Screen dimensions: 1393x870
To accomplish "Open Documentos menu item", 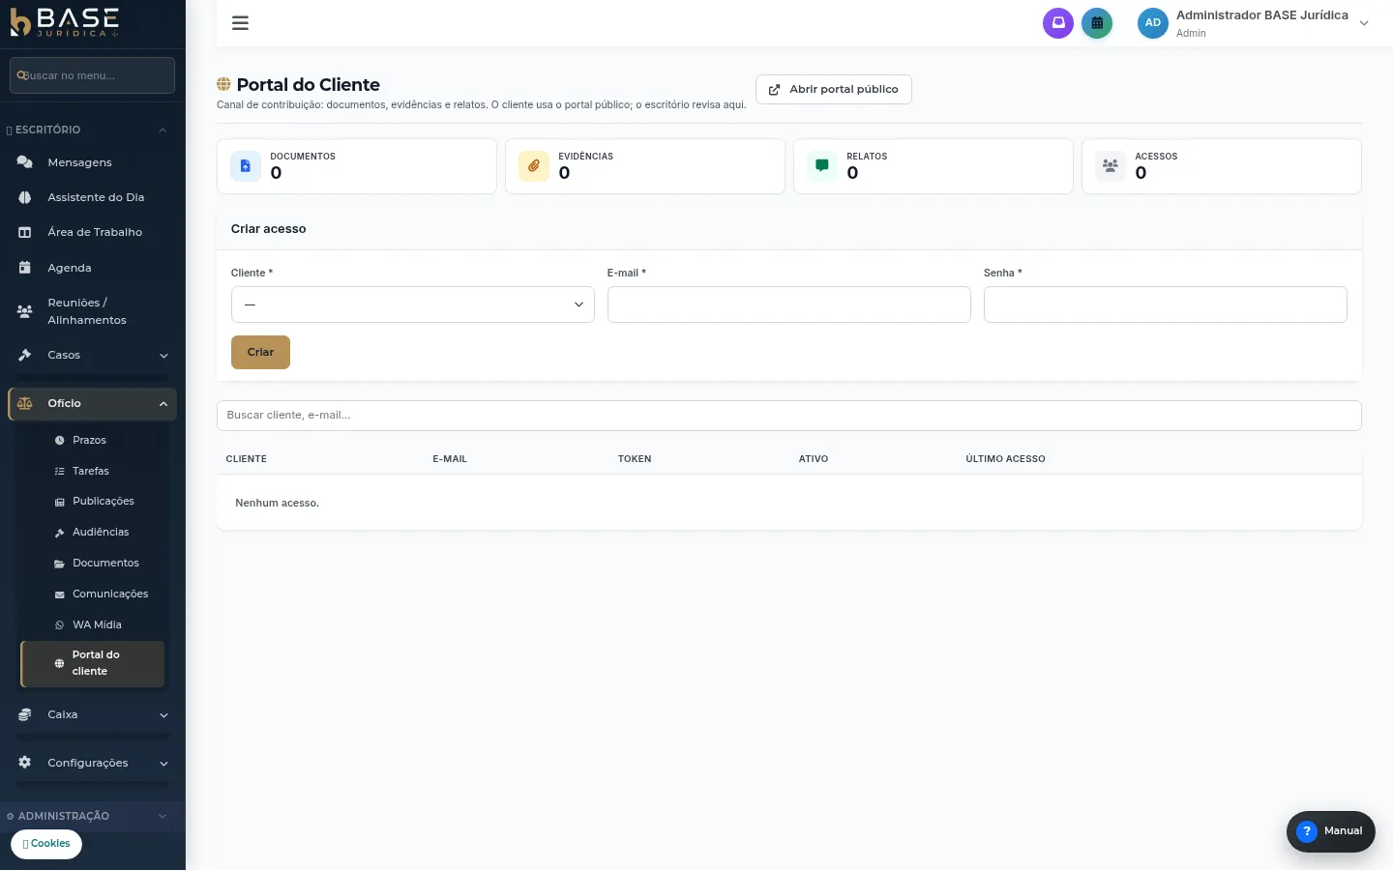I will tap(93, 563).
